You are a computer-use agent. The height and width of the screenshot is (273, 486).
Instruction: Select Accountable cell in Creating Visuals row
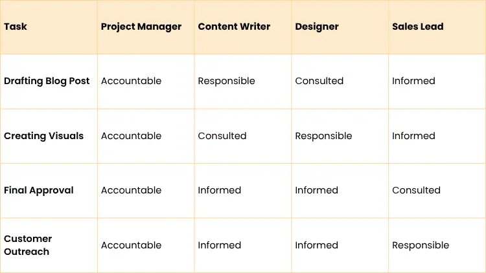(131, 136)
